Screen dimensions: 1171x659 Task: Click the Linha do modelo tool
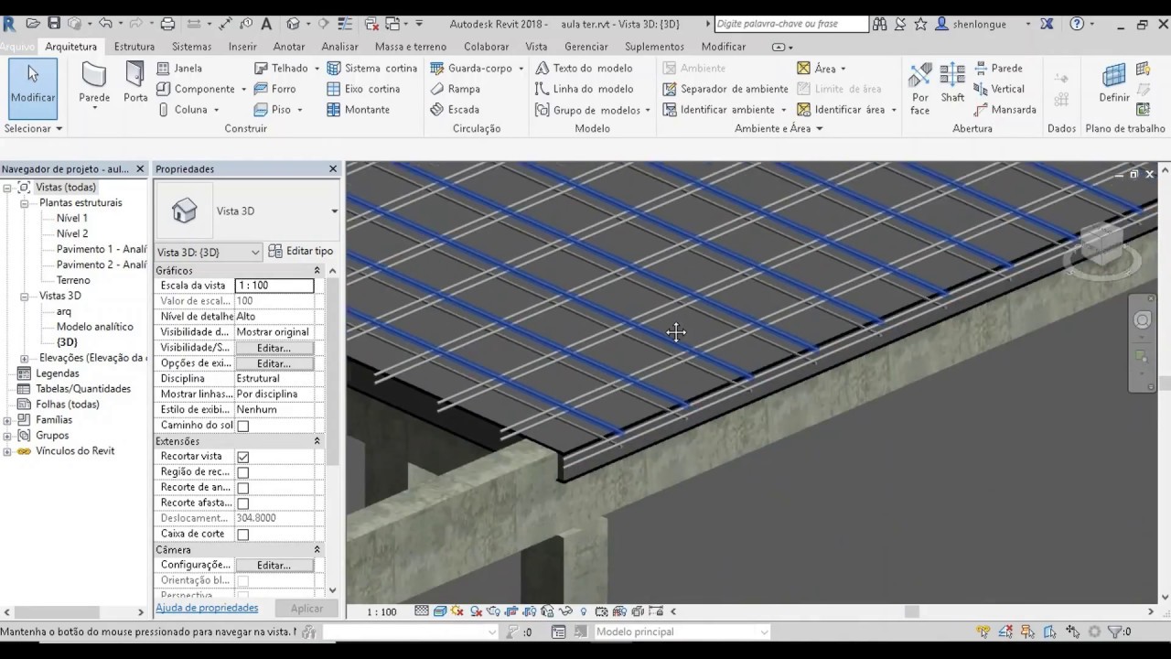pyautogui.click(x=584, y=89)
